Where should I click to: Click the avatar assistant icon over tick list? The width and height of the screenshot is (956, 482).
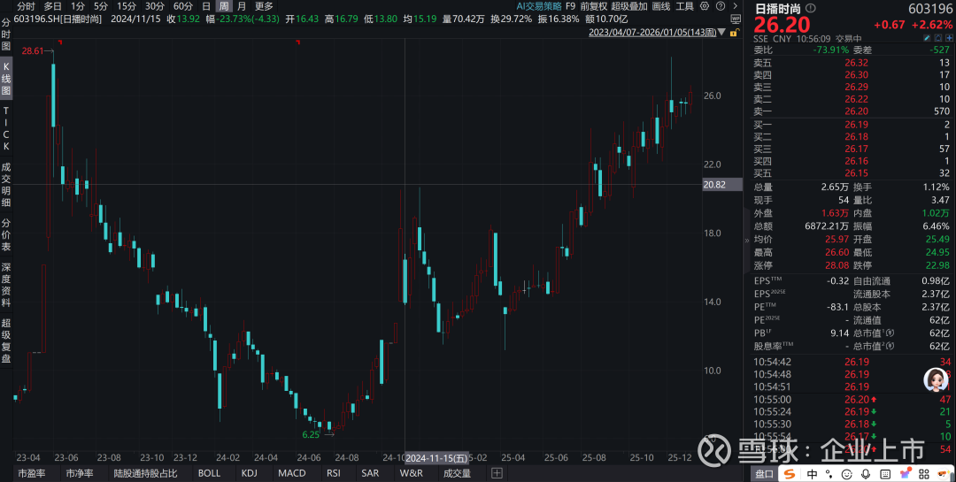pos(936,380)
